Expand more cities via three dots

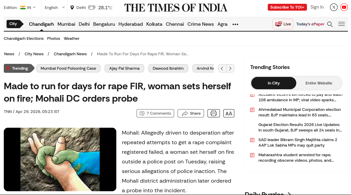click(x=235, y=24)
